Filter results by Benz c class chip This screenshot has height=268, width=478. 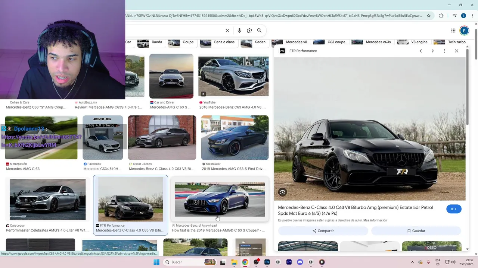(218, 42)
